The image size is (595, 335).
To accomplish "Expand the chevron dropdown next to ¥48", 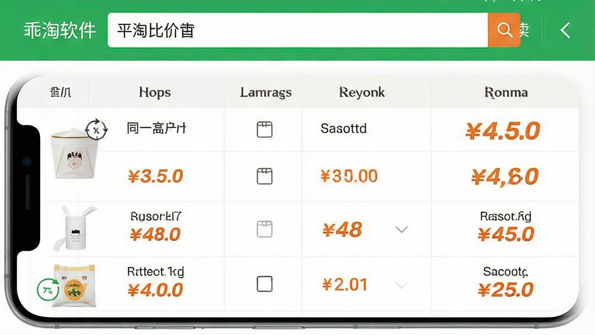I will [402, 229].
